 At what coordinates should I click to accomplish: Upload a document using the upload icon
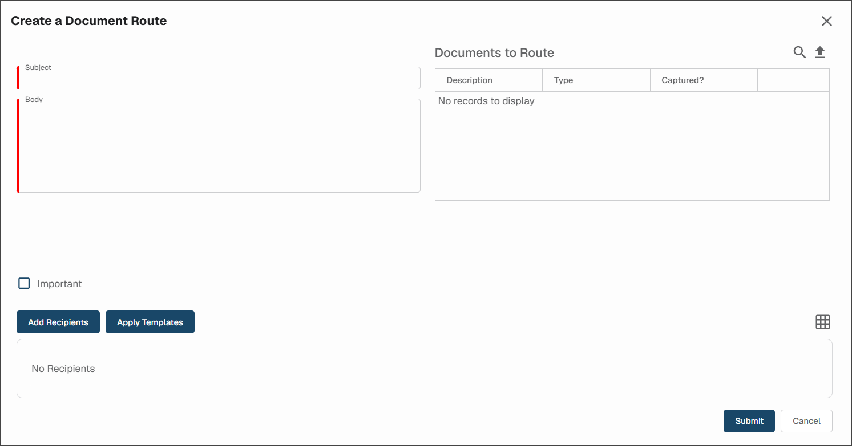coord(820,52)
